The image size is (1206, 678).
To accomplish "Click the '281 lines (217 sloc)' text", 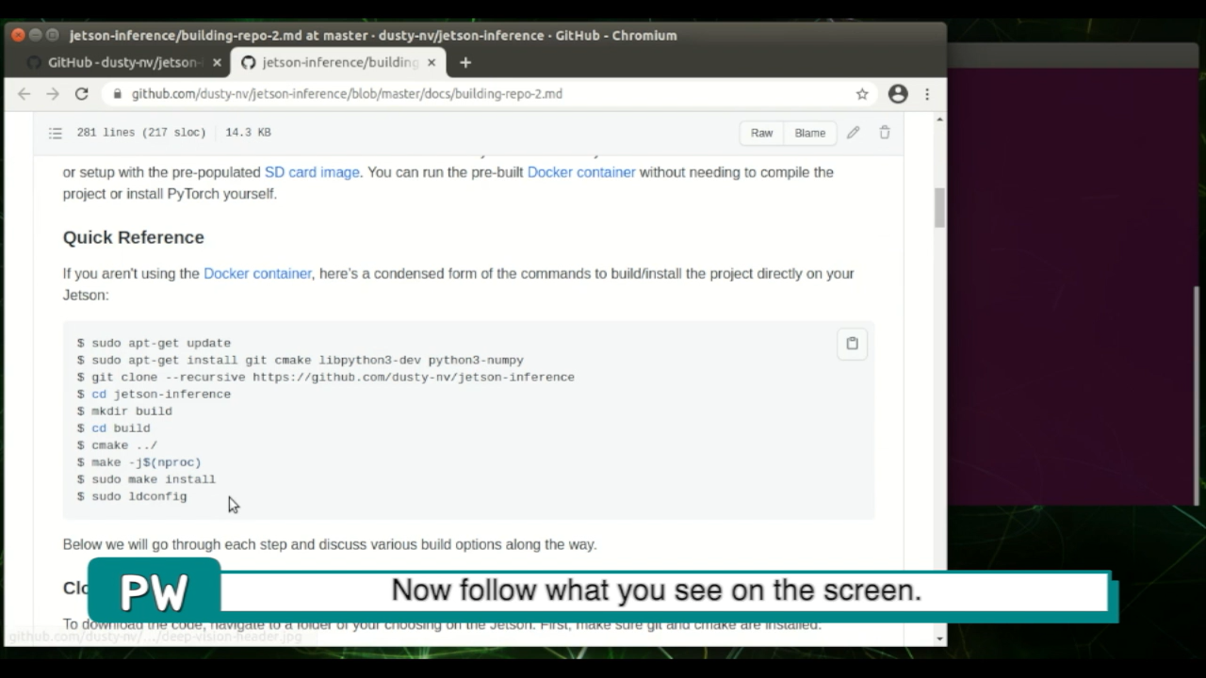I will (141, 133).
